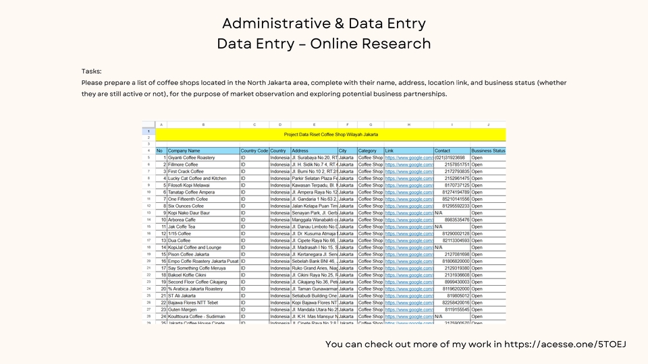The height and width of the screenshot is (364, 648).
Task: Select the Kopi Nako Daur Baur cell
Action: point(202,213)
